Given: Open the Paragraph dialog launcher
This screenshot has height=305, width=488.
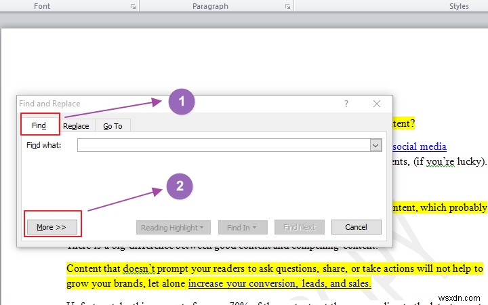Looking at the screenshot, I should [x=288, y=7].
